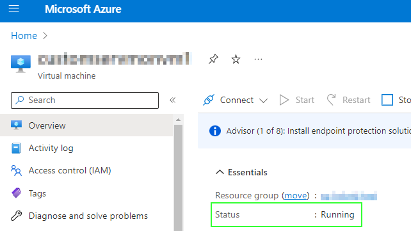Click the Connect toolbar button
The image size is (411, 231).
(236, 100)
